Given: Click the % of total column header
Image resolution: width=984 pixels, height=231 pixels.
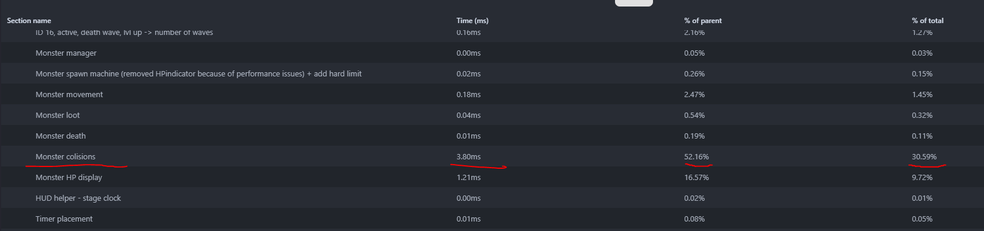Looking at the screenshot, I should pyautogui.click(x=928, y=21).
